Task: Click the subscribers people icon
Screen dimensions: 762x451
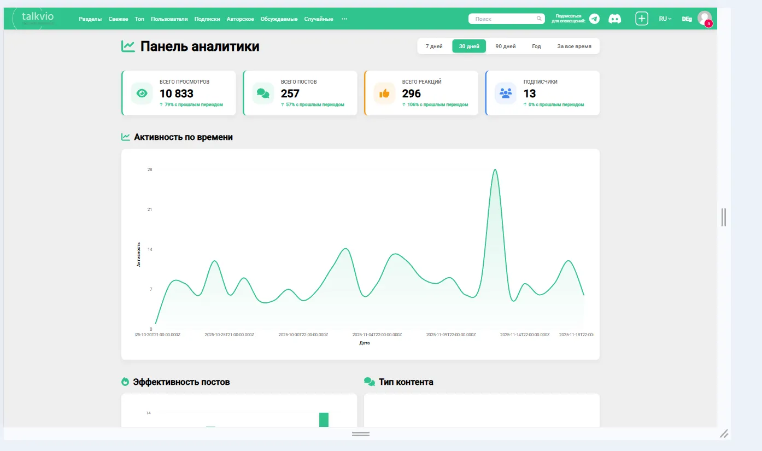Action: click(x=506, y=93)
